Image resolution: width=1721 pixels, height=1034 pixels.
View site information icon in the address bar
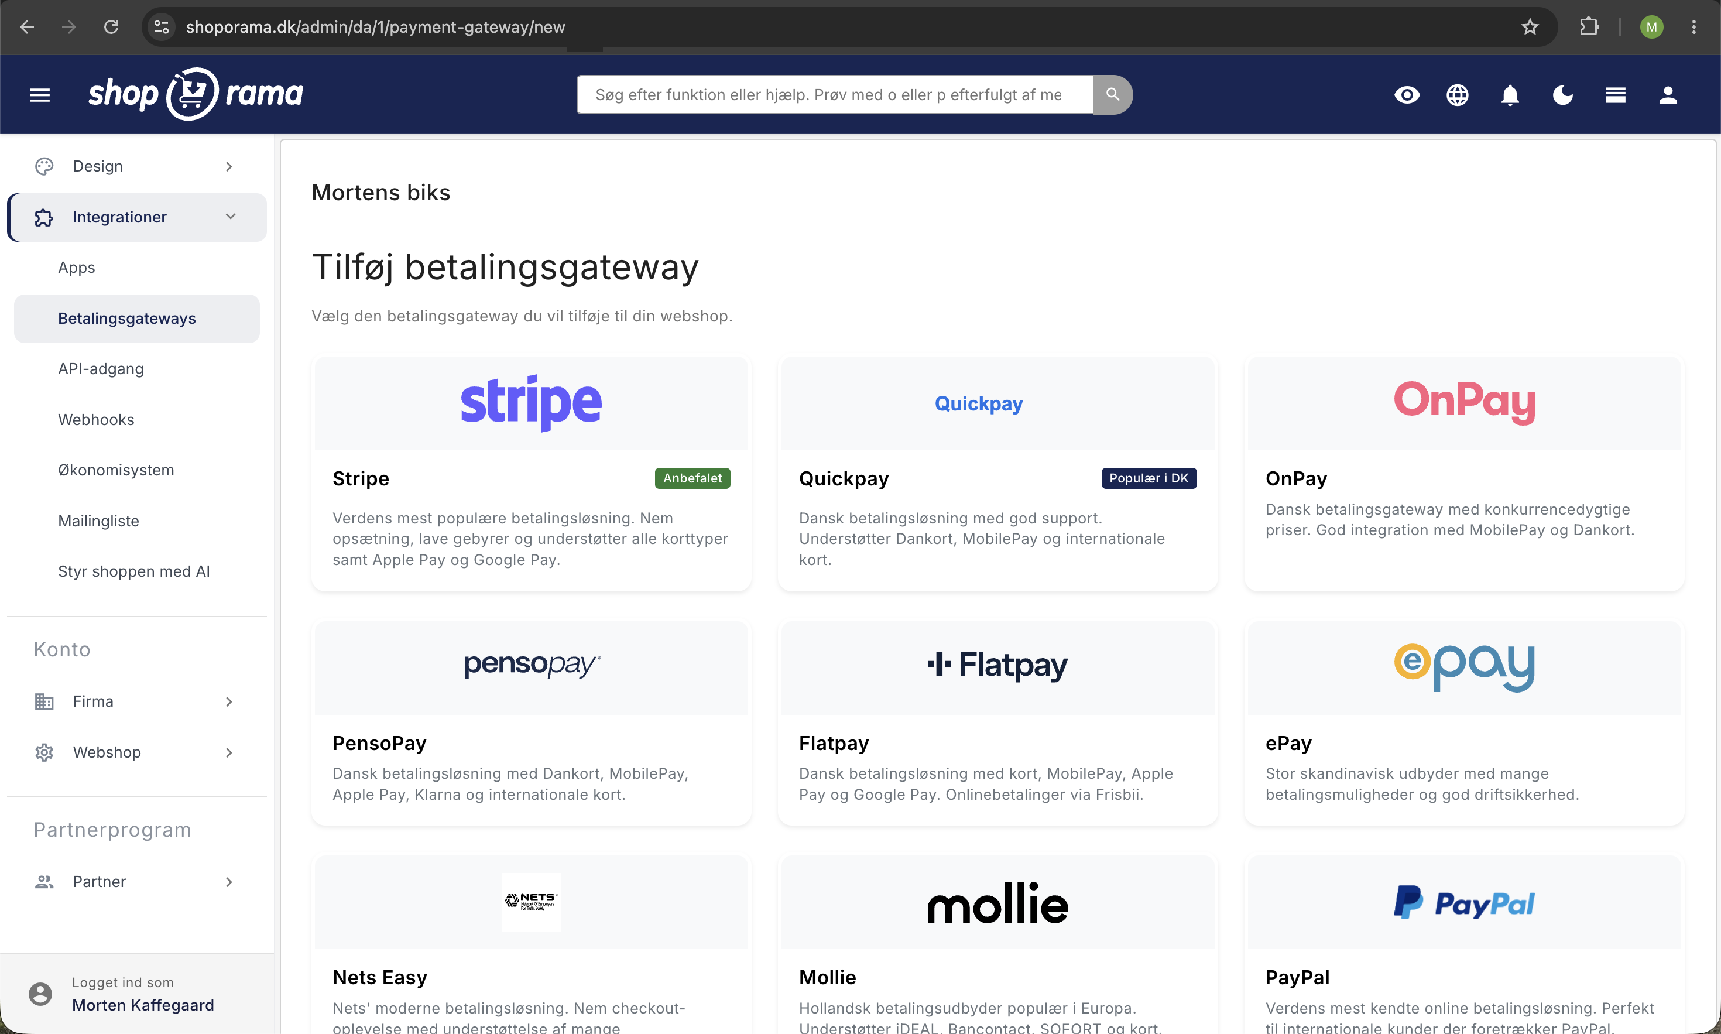click(162, 27)
